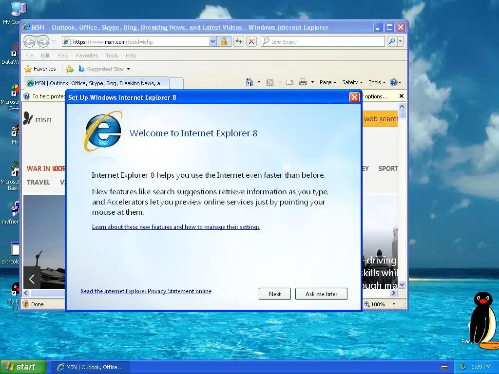499x374 pixels.
Task: Click the orange web search button
Action: 380,119
